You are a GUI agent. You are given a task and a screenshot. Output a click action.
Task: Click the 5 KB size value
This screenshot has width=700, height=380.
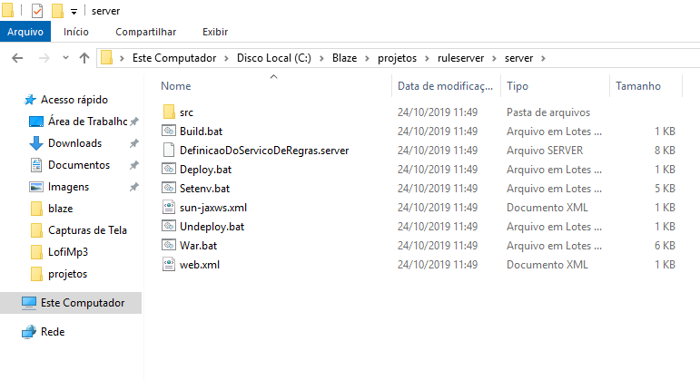click(665, 189)
